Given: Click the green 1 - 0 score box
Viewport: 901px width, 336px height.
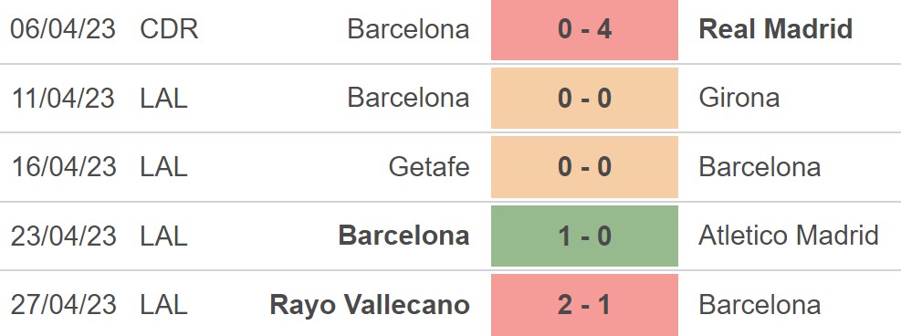Looking at the screenshot, I should click(x=584, y=236).
